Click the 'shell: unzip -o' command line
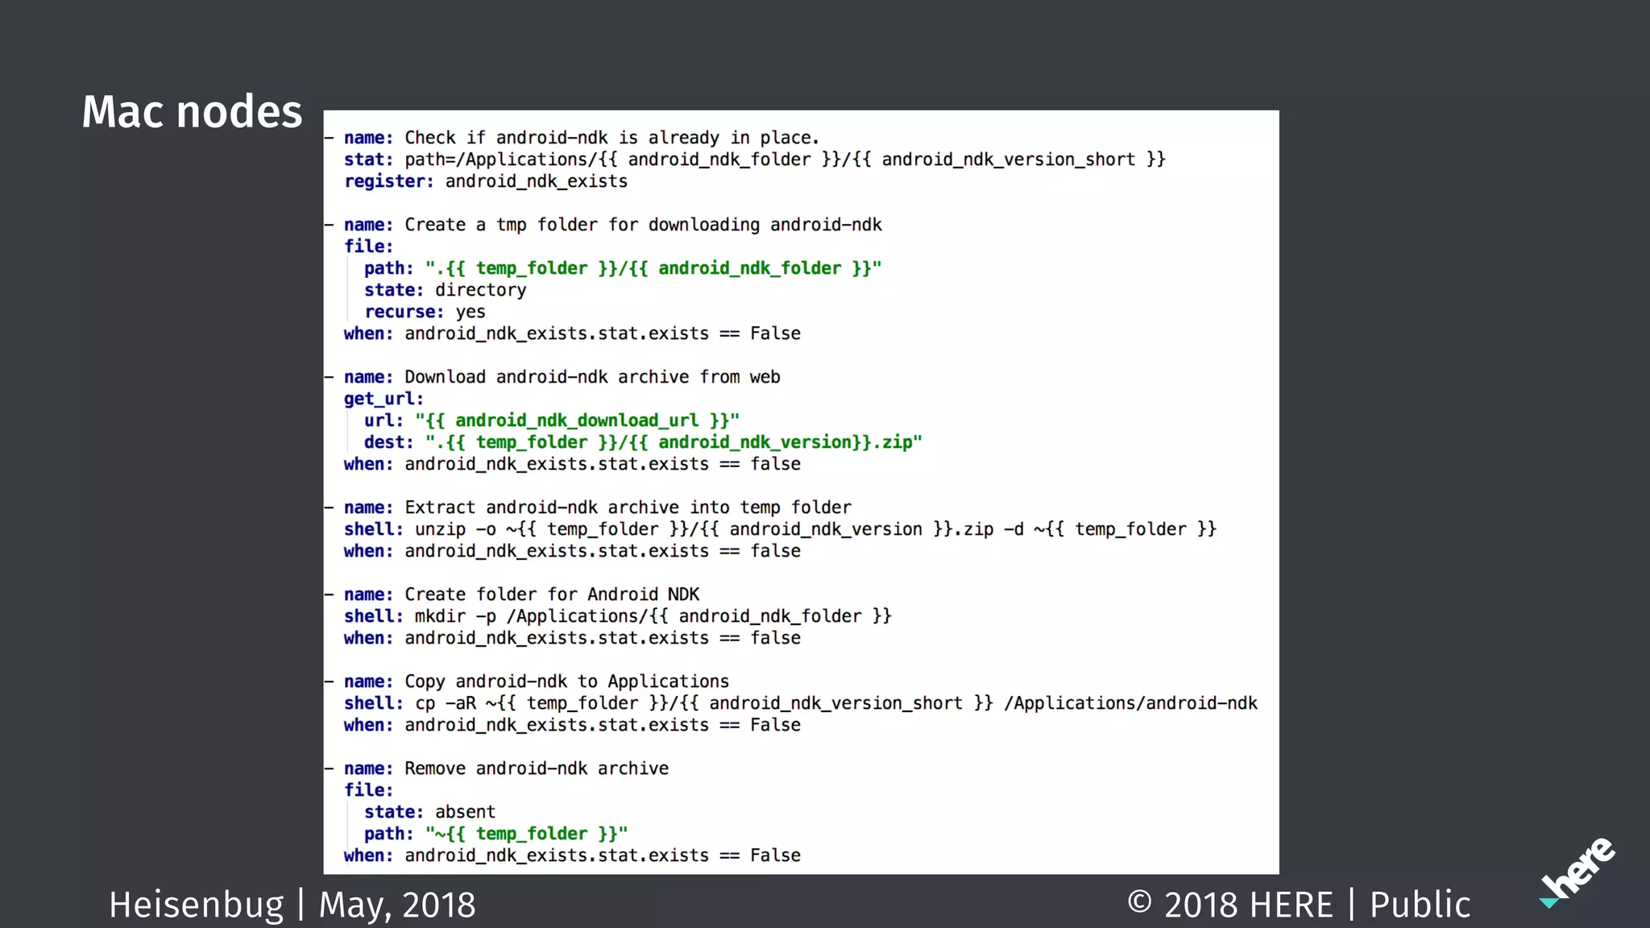This screenshot has width=1650, height=928. pyautogui.click(x=780, y=529)
